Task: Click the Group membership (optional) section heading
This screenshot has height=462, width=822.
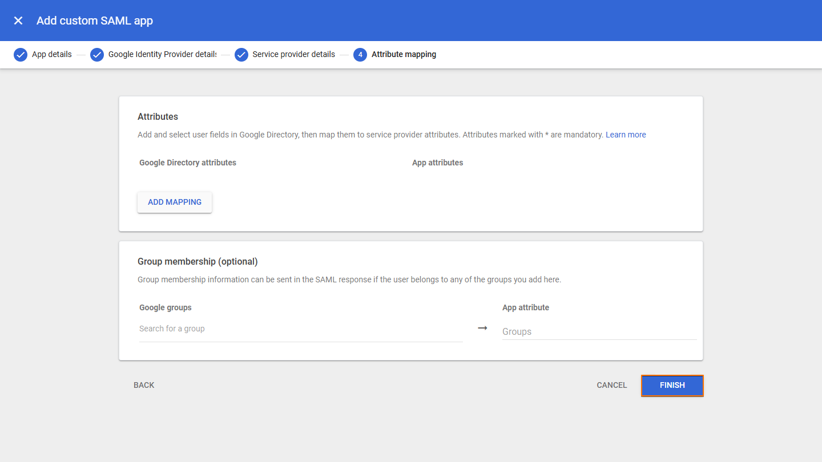Action: 198,261
